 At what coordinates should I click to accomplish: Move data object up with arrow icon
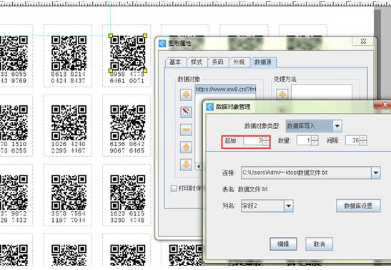point(186,147)
